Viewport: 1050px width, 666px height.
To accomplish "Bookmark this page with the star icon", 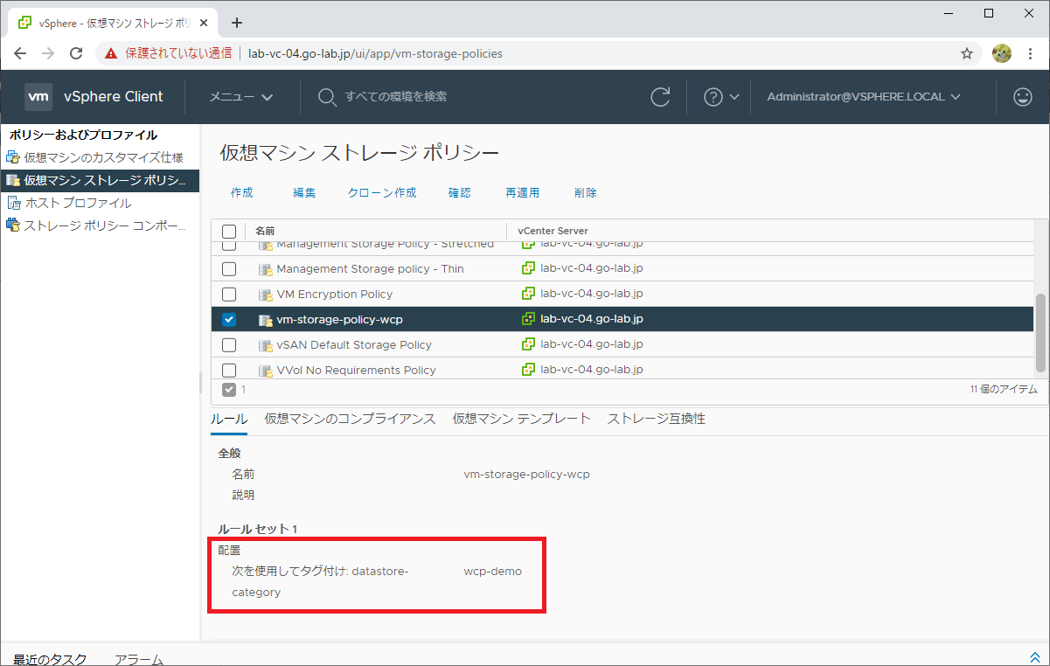I will pos(967,53).
